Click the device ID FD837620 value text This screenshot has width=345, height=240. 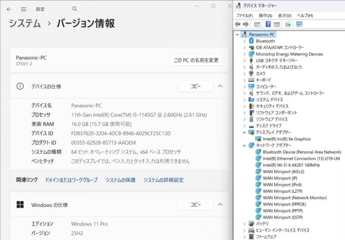click(121, 133)
